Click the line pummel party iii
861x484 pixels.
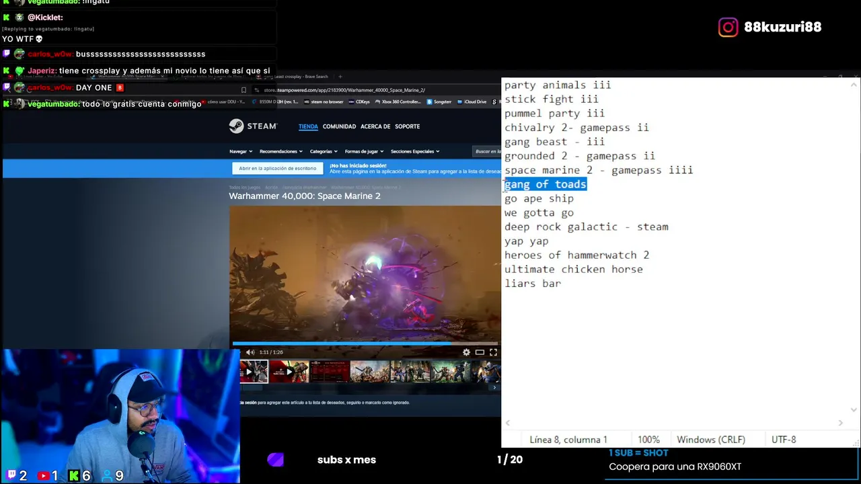554,114
